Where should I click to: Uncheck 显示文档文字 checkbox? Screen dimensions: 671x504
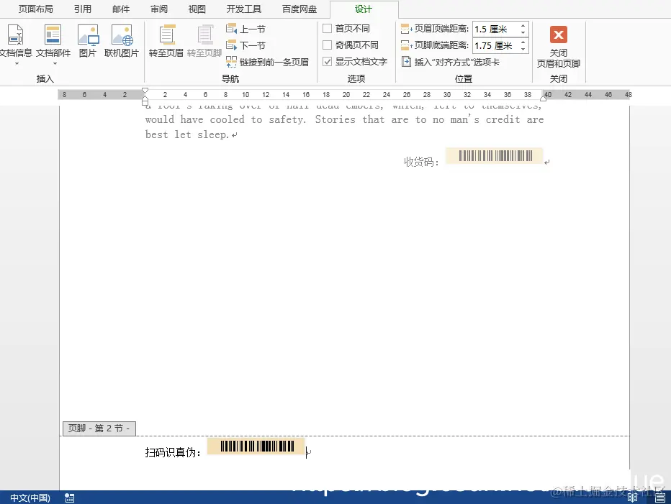(328, 62)
